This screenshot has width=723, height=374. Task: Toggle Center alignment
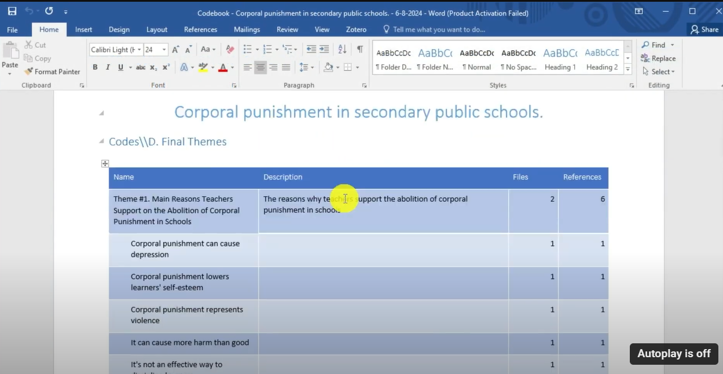(260, 67)
